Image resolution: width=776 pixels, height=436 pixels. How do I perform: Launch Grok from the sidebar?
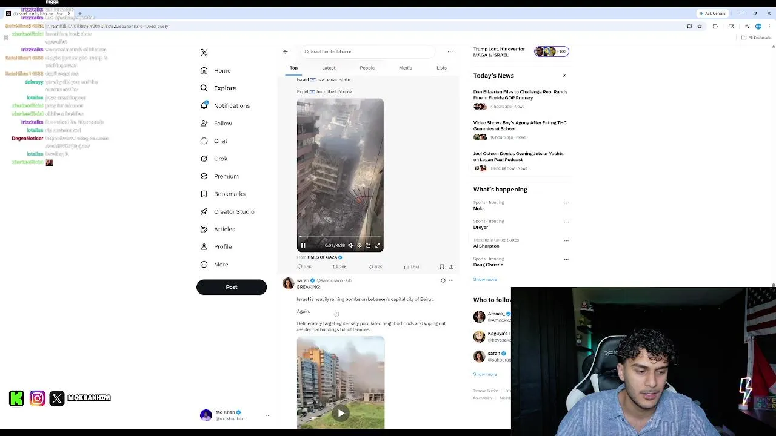[x=213, y=159]
